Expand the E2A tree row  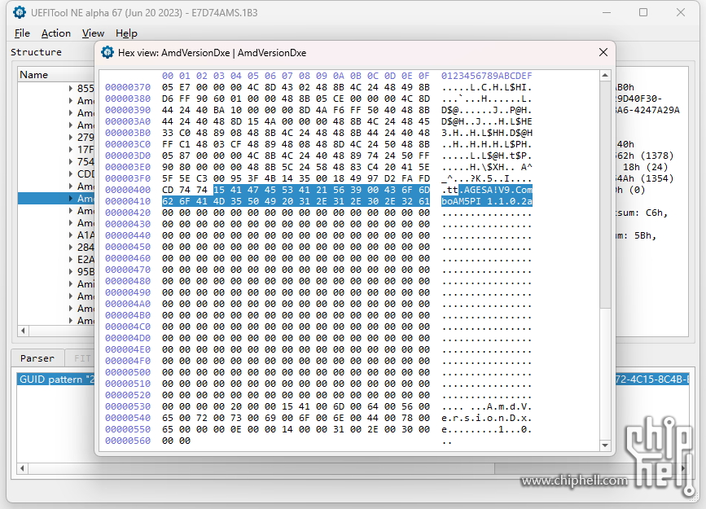click(71, 260)
